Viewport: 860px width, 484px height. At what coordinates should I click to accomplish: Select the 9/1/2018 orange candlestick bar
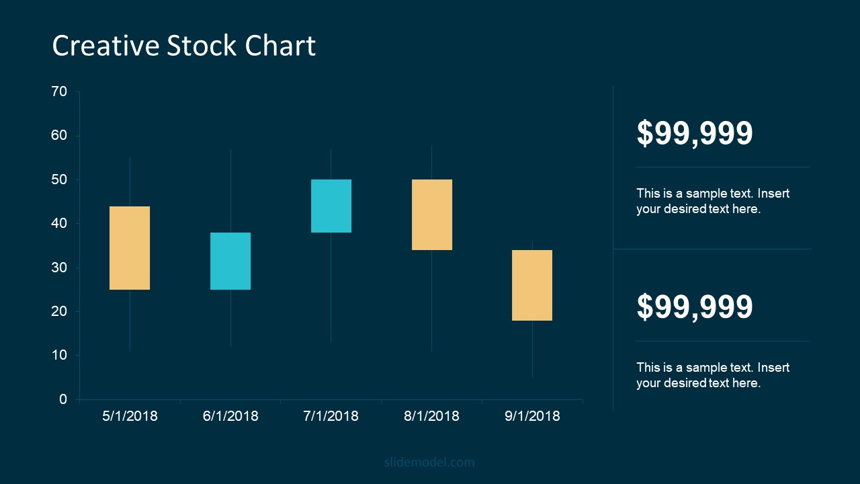[532, 285]
